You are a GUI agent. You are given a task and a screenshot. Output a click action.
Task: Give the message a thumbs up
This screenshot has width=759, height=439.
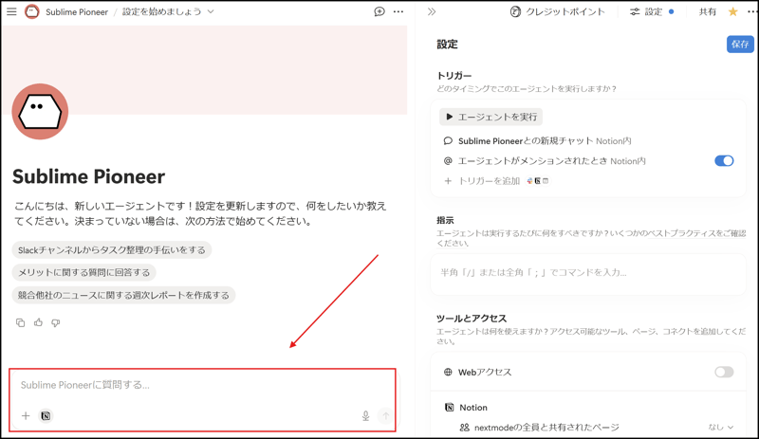(x=38, y=322)
